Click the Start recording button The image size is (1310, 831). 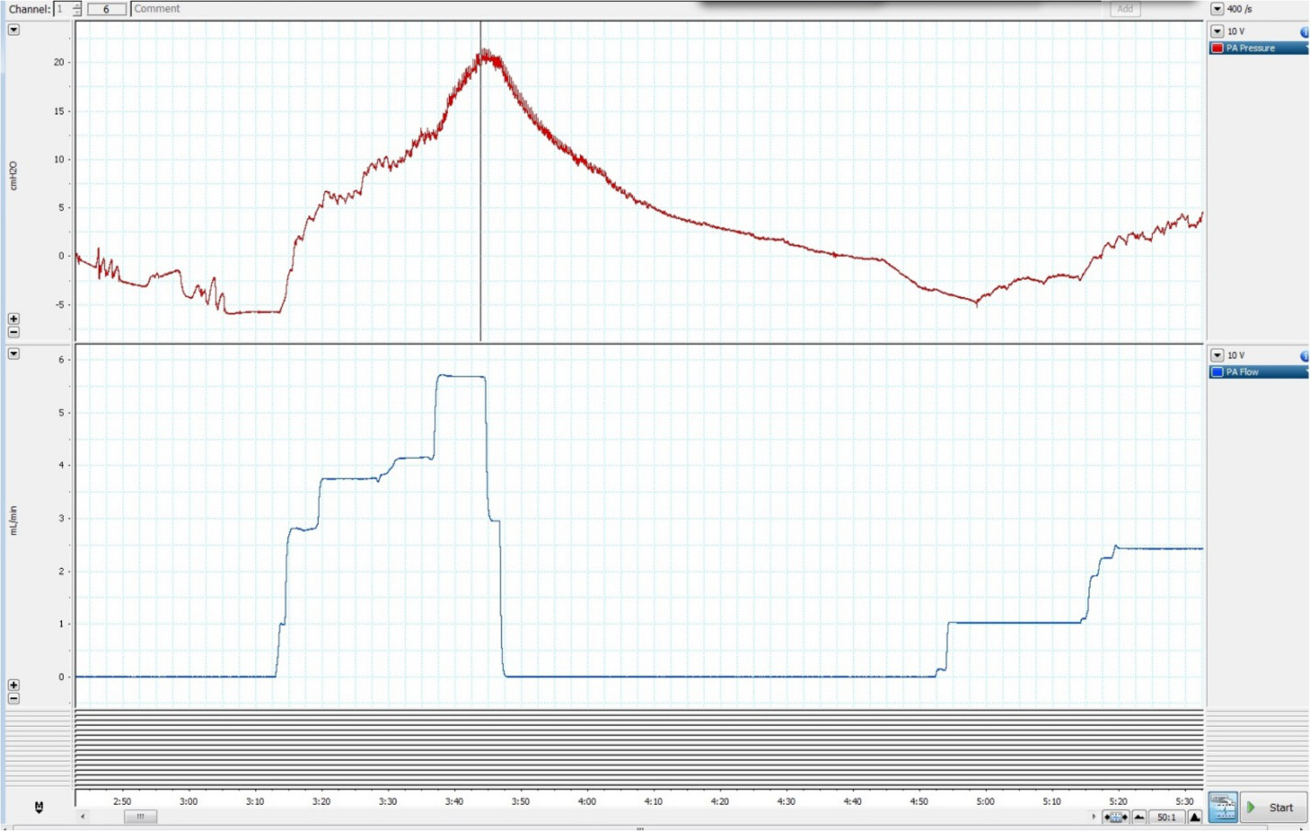[1272, 807]
